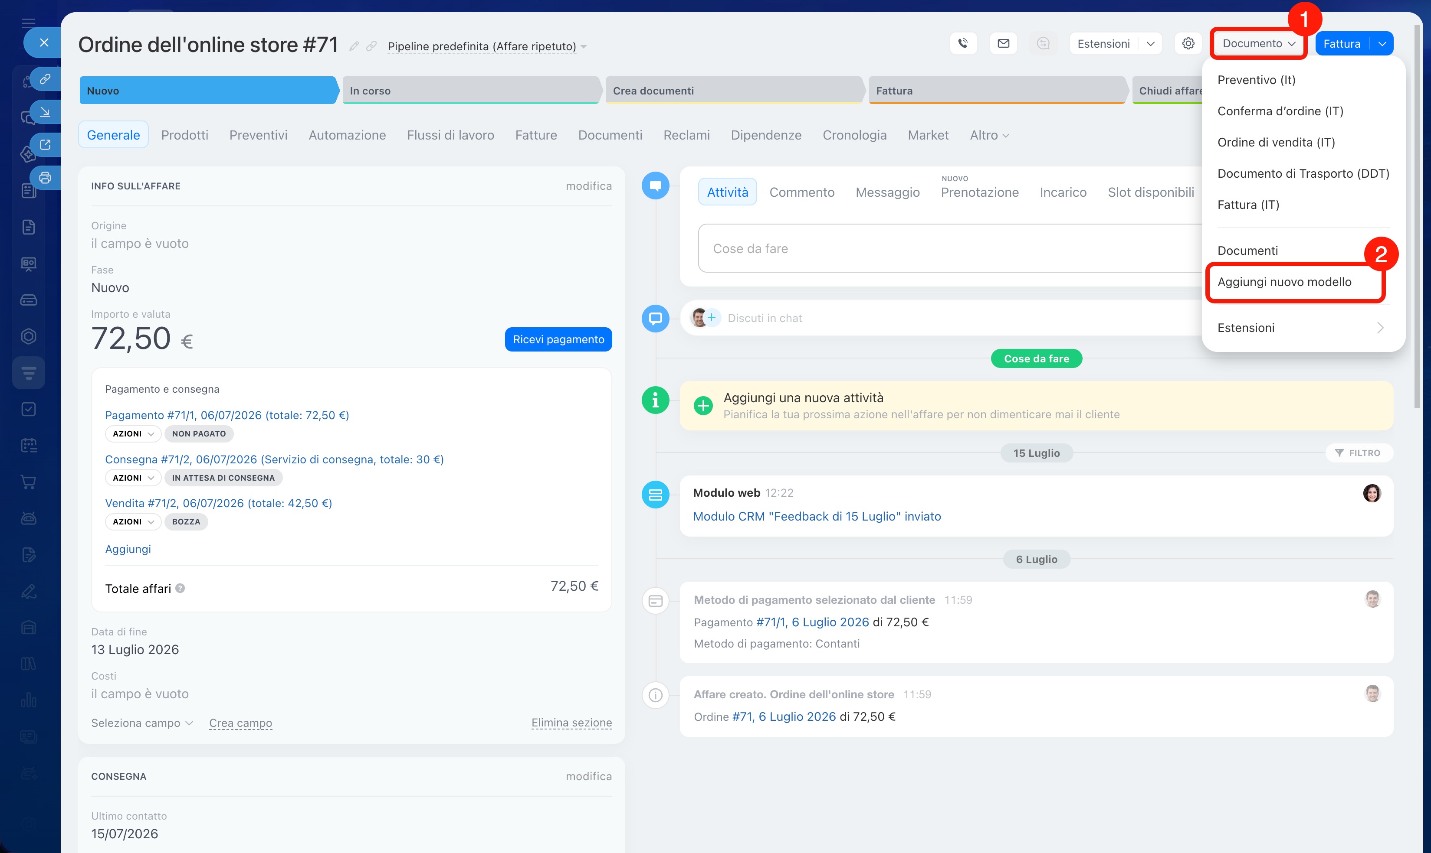Toggle the Documento dropdown button
This screenshot has height=853, width=1431.
tap(1258, 44)
